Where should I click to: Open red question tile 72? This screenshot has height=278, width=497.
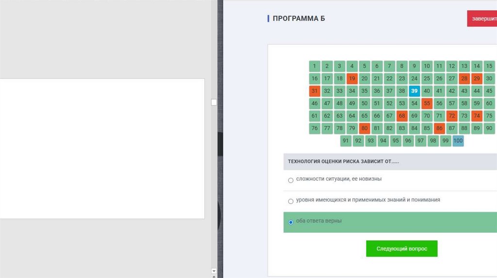pyautogui.click(x=452, y=116)
